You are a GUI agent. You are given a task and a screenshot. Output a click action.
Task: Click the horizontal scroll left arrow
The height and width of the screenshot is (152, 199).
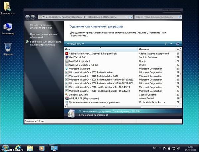pyautogui.click(x=65, y=106)
